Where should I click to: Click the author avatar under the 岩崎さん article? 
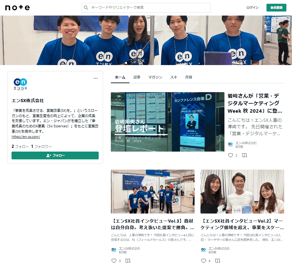pyautogui.click(x=231, y=145)
